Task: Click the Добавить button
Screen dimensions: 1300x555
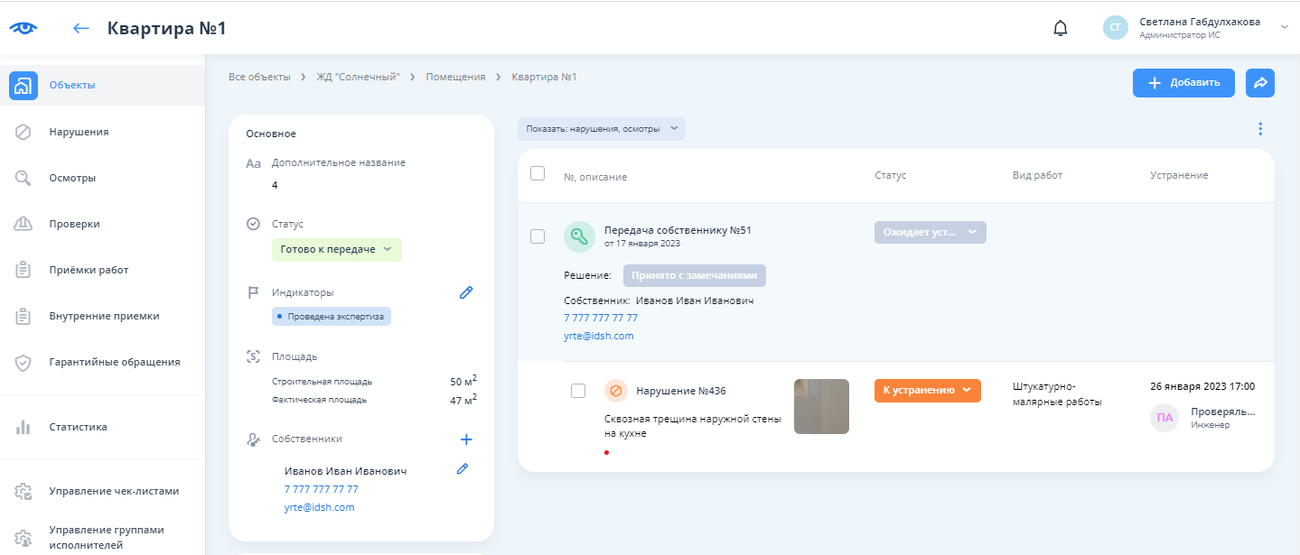Action: pyautogui.click(x=1183, y=82)
